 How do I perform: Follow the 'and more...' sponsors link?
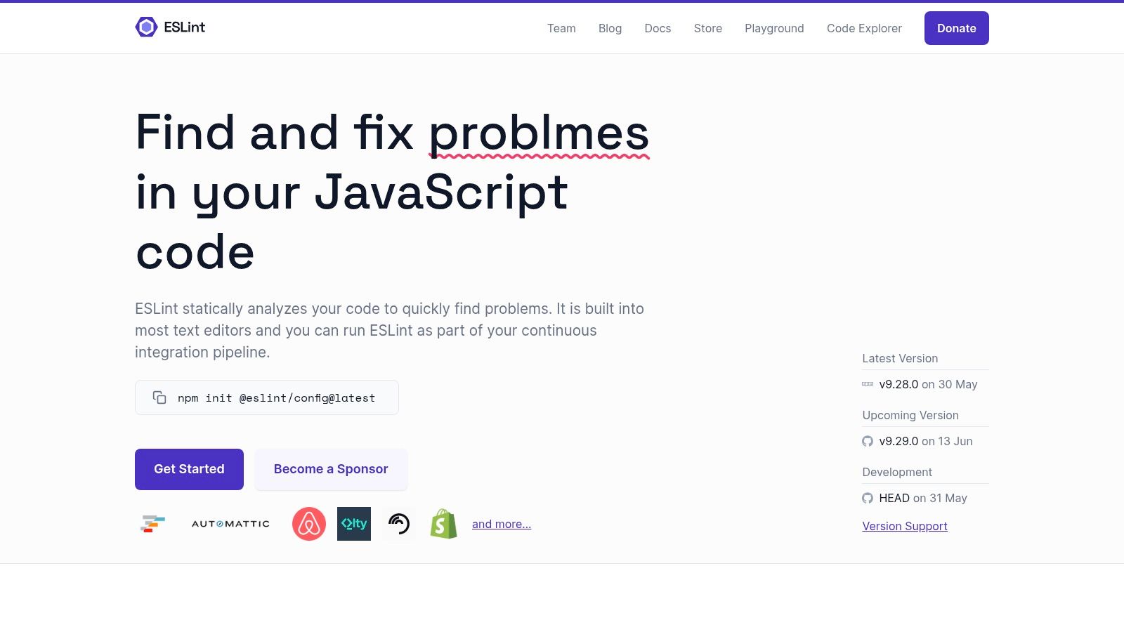point(502,524)
